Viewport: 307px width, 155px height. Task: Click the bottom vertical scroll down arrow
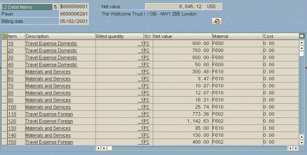pyautogui.click(x=302, y=142)
